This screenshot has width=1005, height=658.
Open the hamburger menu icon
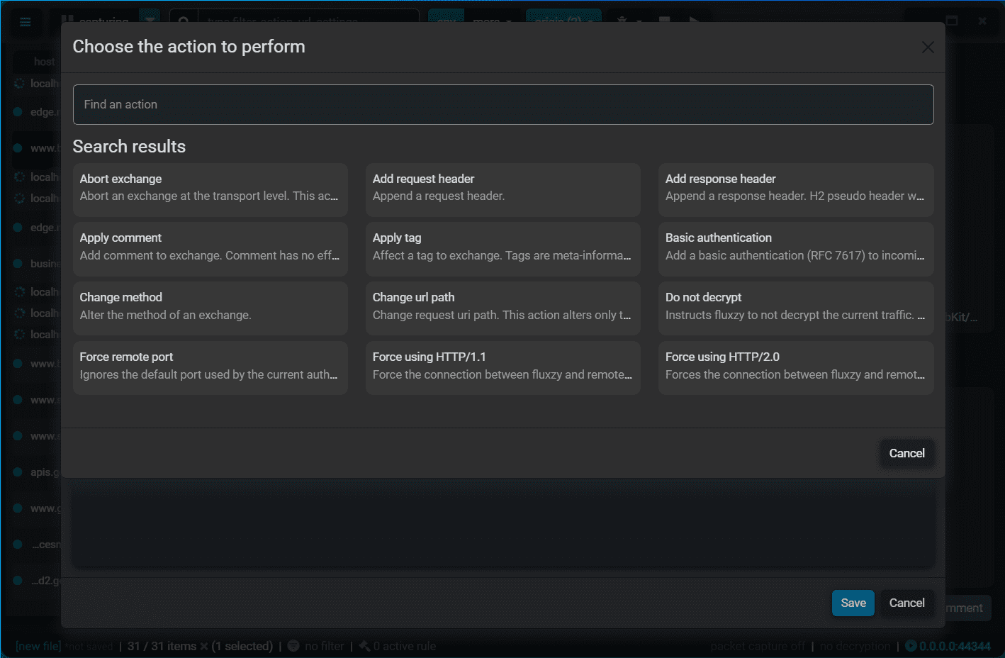pyautogui.click(x=26, y=22)
